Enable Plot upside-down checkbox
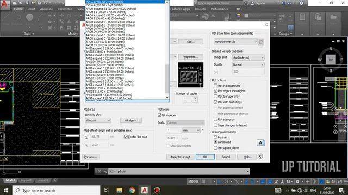 point(215,148)
